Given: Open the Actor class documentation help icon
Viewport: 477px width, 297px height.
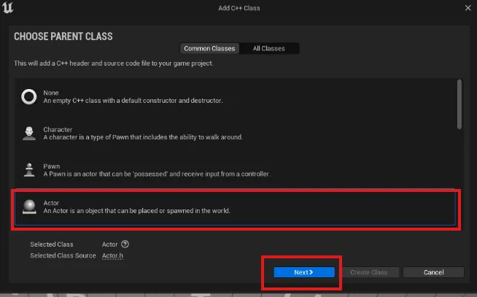Looking at the screenshot, I should point(125,244).
